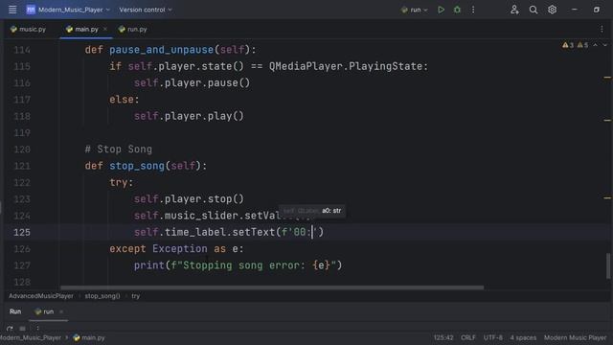Change file encoding UTF-8
Image resolution: width=613 pixels, height=345 pixels.
(x=492, y=338)
